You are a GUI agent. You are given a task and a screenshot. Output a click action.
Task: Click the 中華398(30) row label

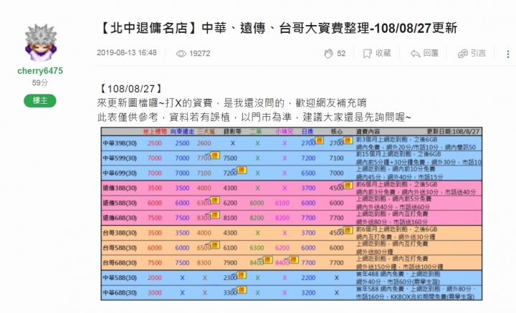120,143
